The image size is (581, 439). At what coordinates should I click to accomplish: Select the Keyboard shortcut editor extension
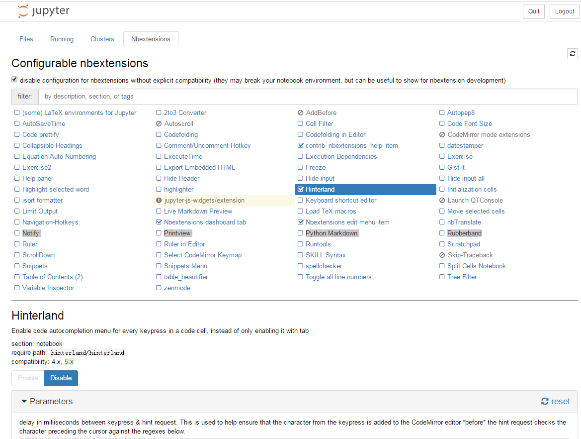pos(341,201)
